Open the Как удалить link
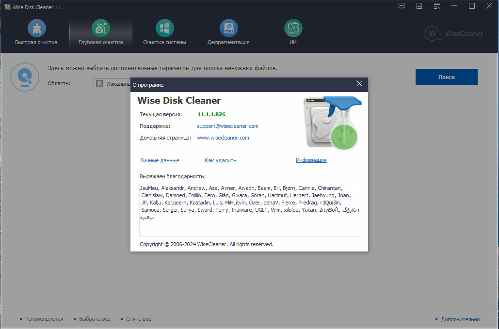Viewport: 499px width, 329px height. (x=221, y=160)
